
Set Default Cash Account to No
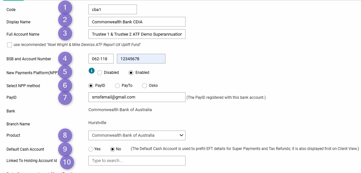(x=113, y=149)
